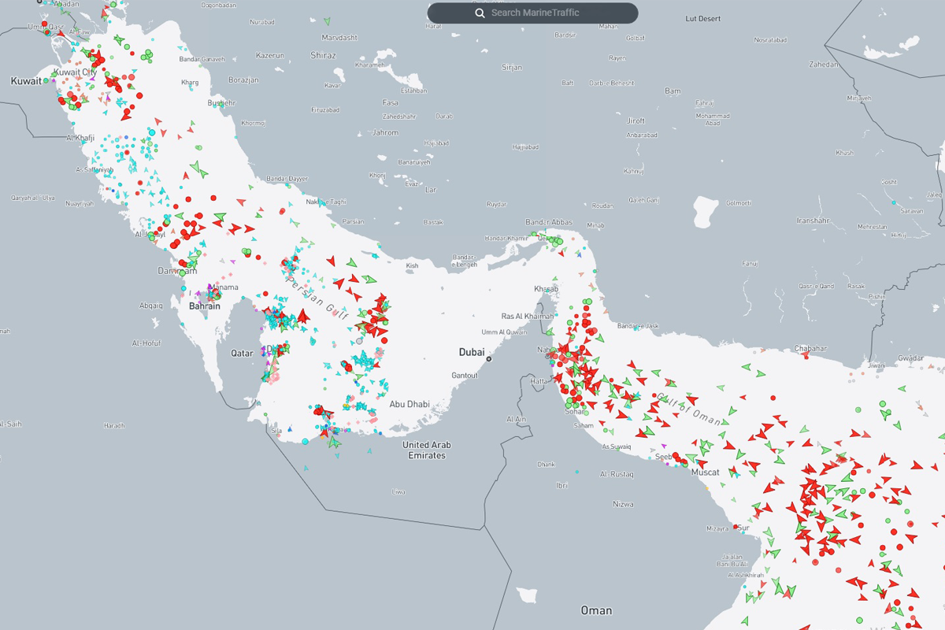Click the Persian Gulf water label
The width and height of the screenshot is (945, 630).
[x=316, y=295]
